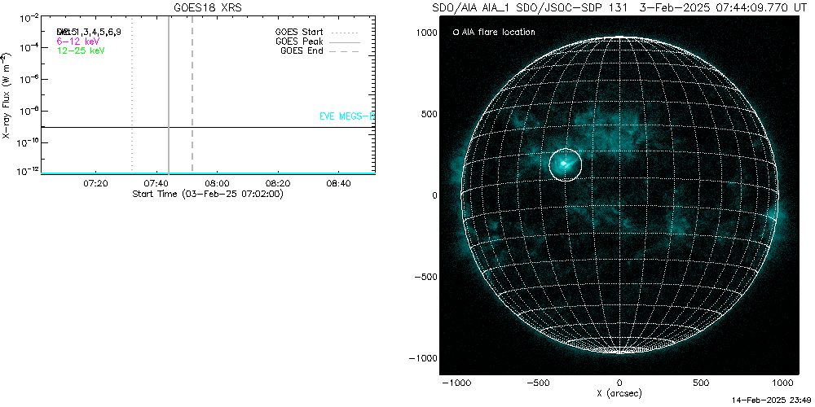
Task: Click the black horizontal flux line in plot
Action: click(x=208, y=127)
